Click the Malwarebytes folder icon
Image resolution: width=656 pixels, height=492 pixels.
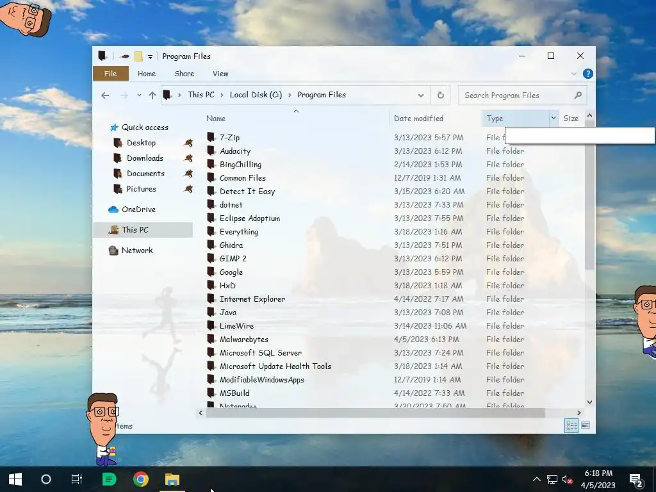tap(211, 339)
